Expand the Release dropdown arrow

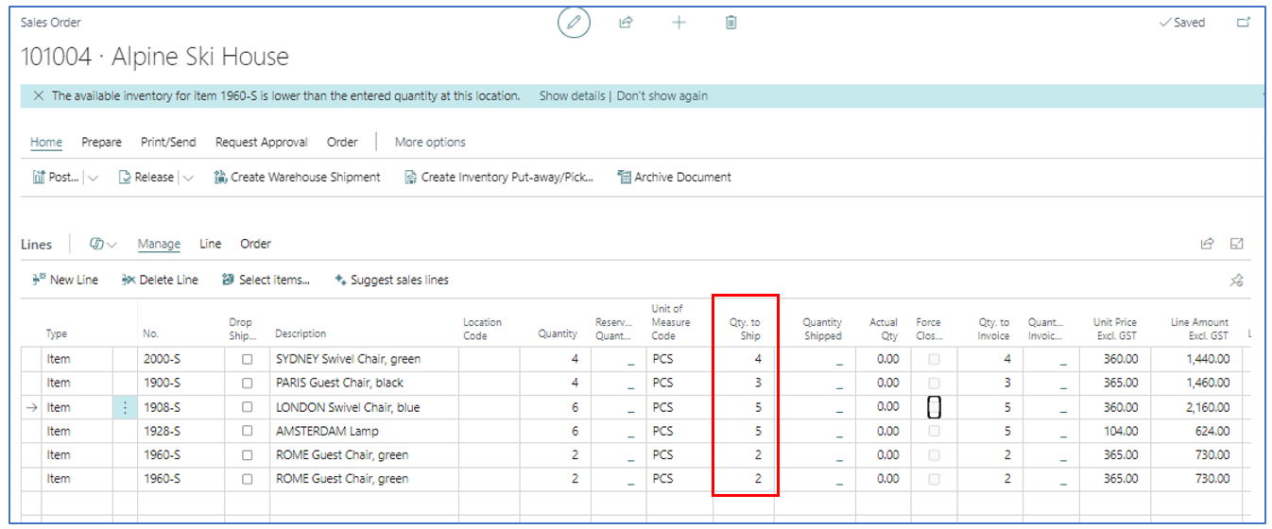[187, 178]
